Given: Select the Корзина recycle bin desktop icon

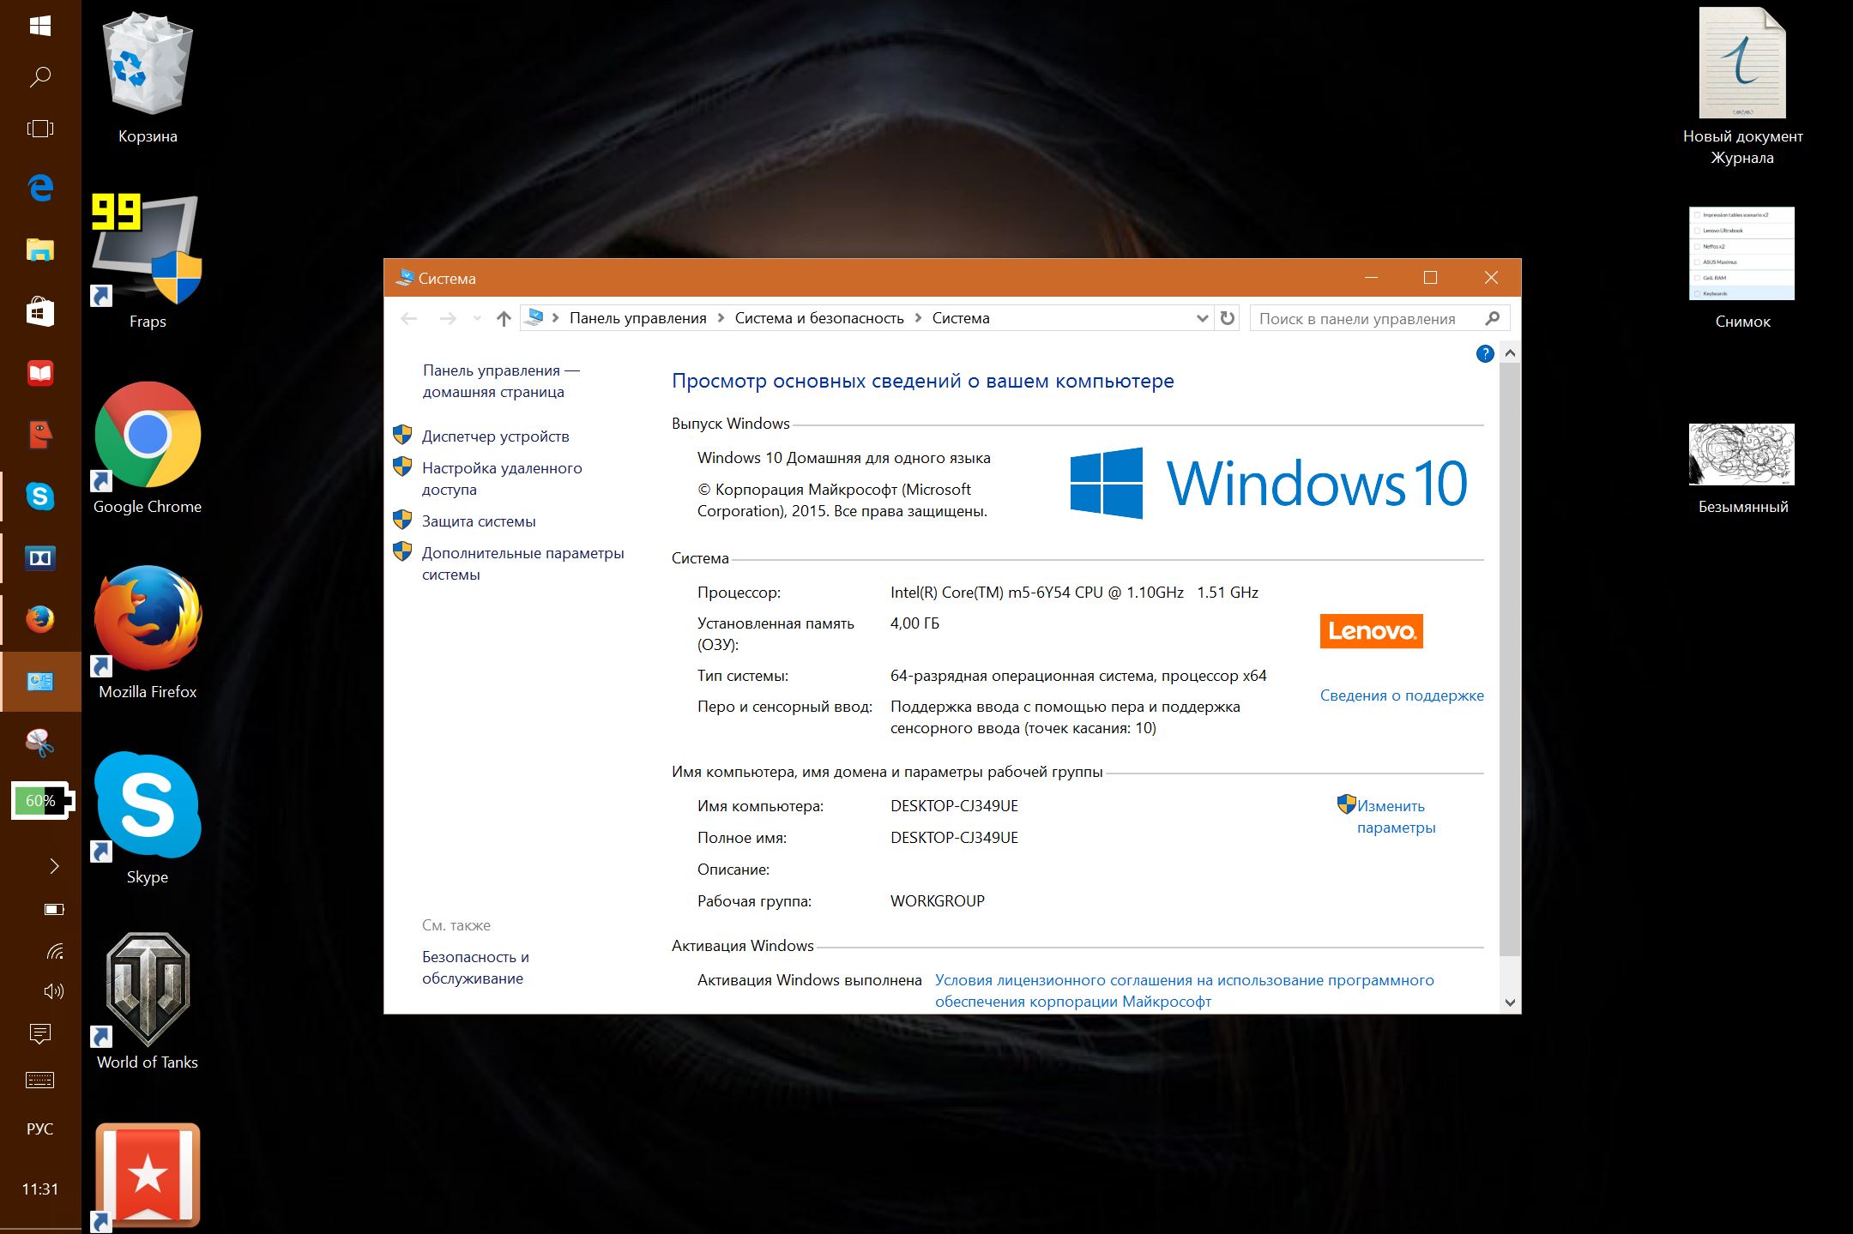Looking at the screenshot, I should click(x=148, y=77).
